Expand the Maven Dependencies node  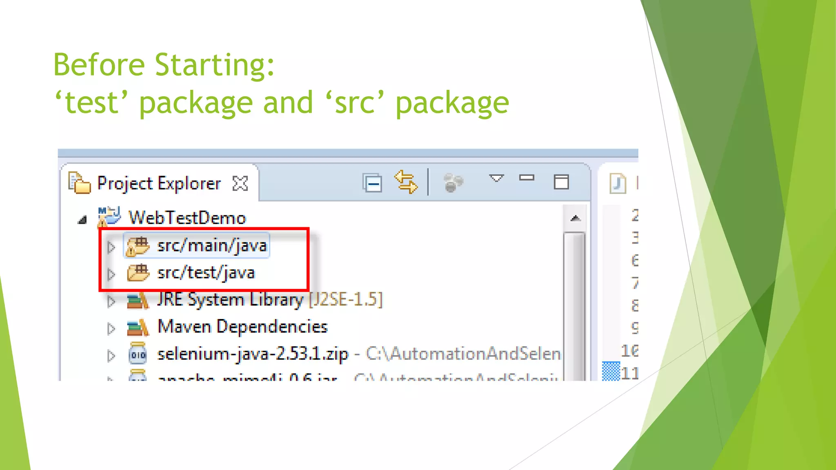(111, 328)
